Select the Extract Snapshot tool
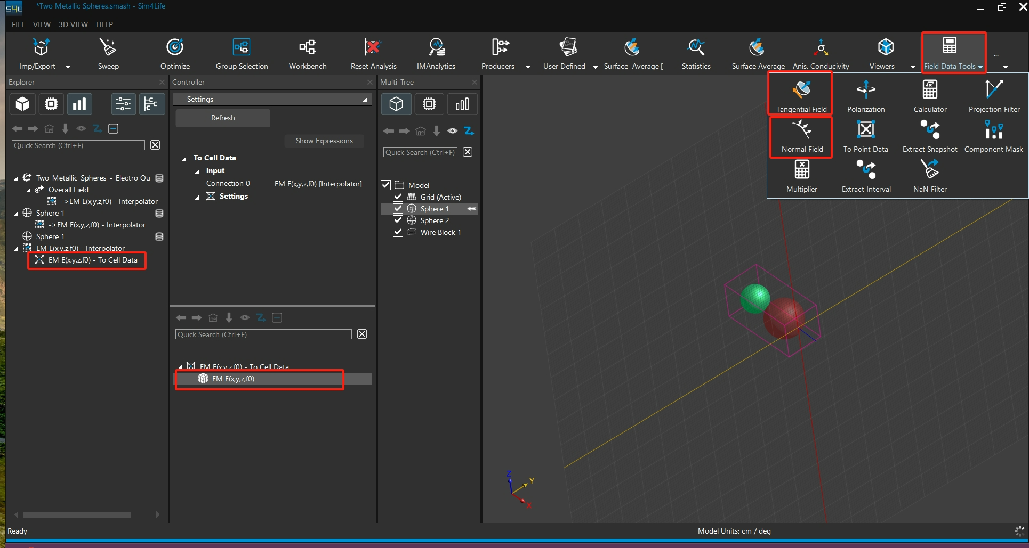Screen dimensions: 1029x548 click(x=930, y=130)
